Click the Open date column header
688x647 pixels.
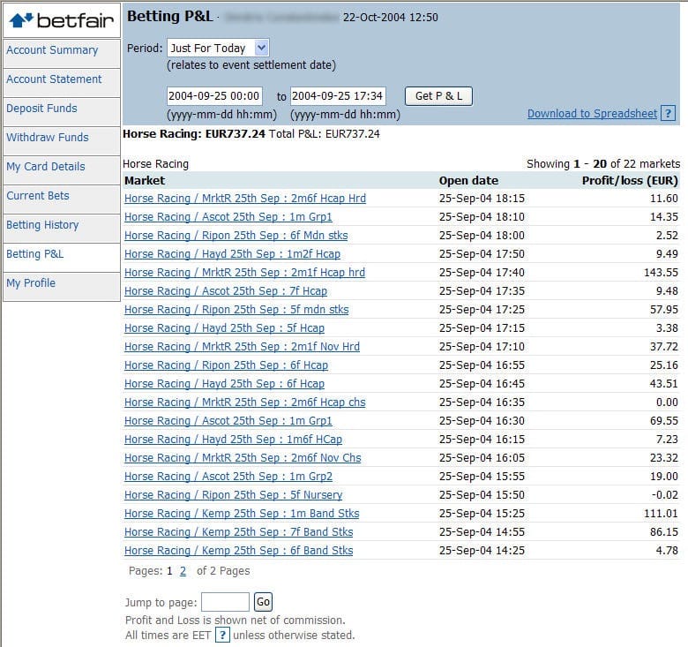coord(468,180)
